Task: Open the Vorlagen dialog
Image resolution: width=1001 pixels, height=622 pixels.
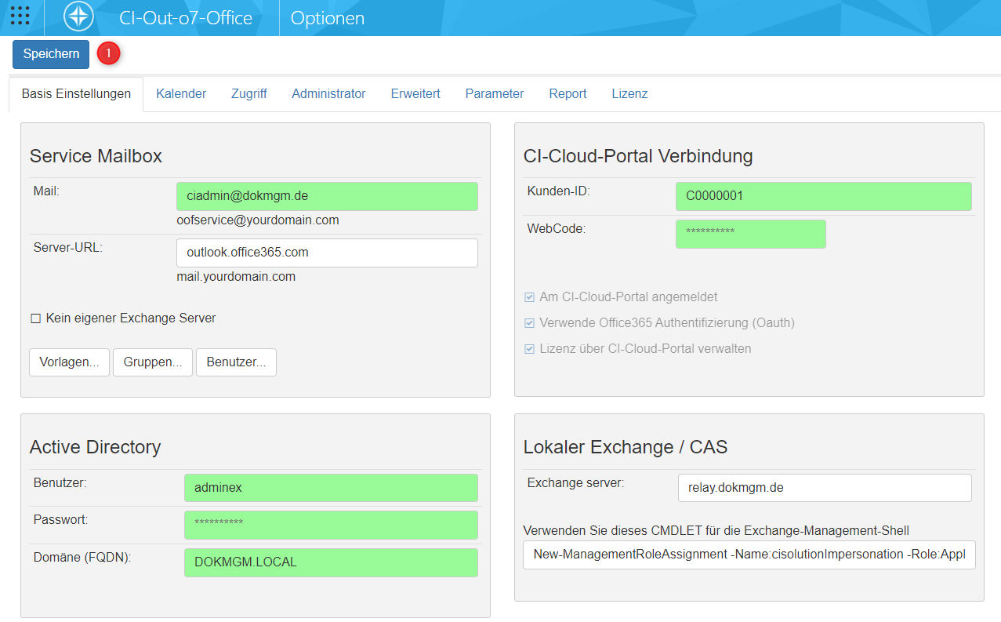Action: click(69, 362)
